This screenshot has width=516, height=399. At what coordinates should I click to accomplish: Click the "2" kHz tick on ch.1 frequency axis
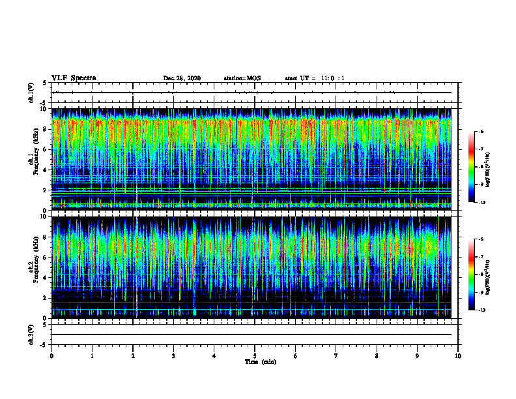[46, 190]
